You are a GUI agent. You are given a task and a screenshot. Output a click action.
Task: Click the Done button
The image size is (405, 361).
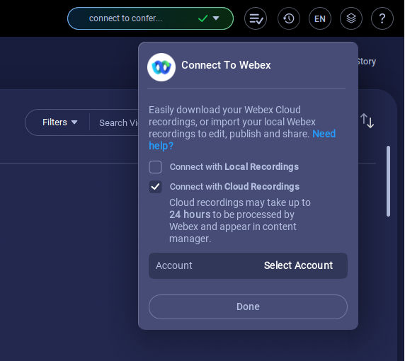(x=248, y=306)
